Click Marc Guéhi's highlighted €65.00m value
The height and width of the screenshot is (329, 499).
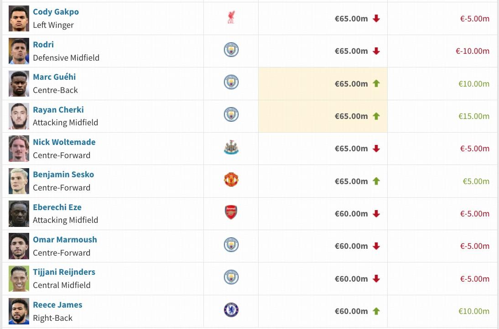tap(351, 84)
